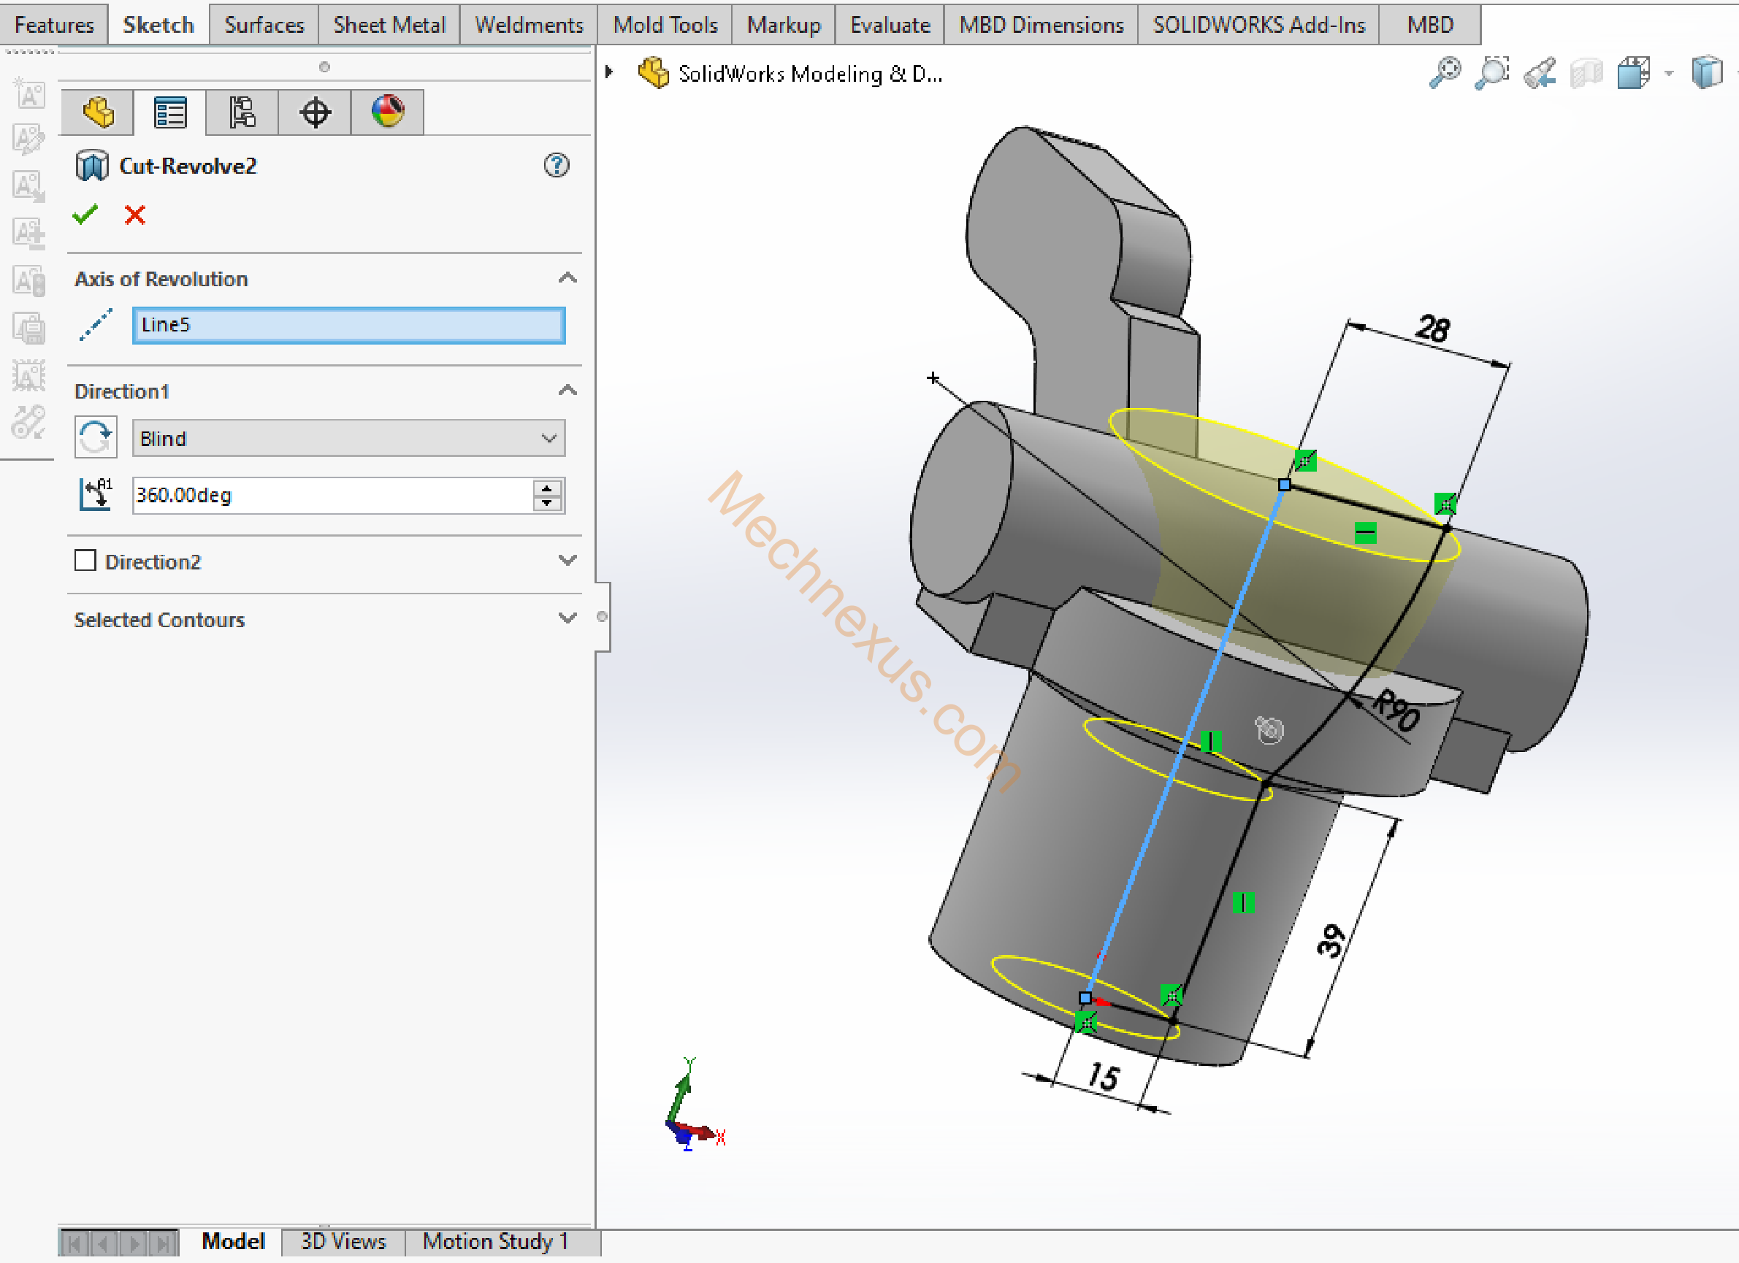The image size is (1739, 1263).
Task: Open the ConfigurationManager tab icon
Action: (x=242, y=112)
